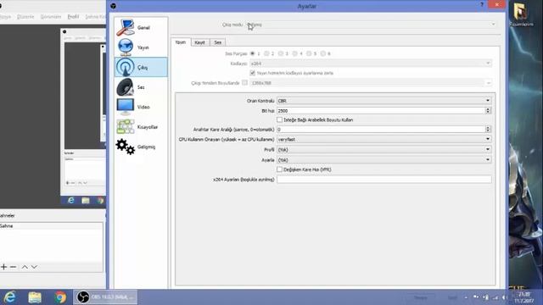Click the OBS logo in Ayarlar title bar

point(113,6)
